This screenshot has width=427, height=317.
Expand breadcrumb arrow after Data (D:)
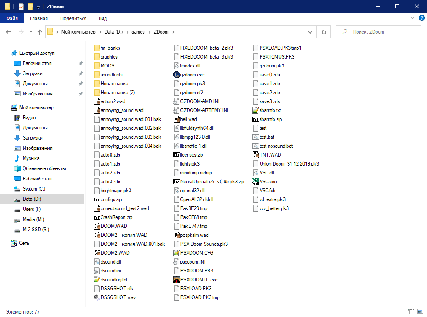point(128,32)
